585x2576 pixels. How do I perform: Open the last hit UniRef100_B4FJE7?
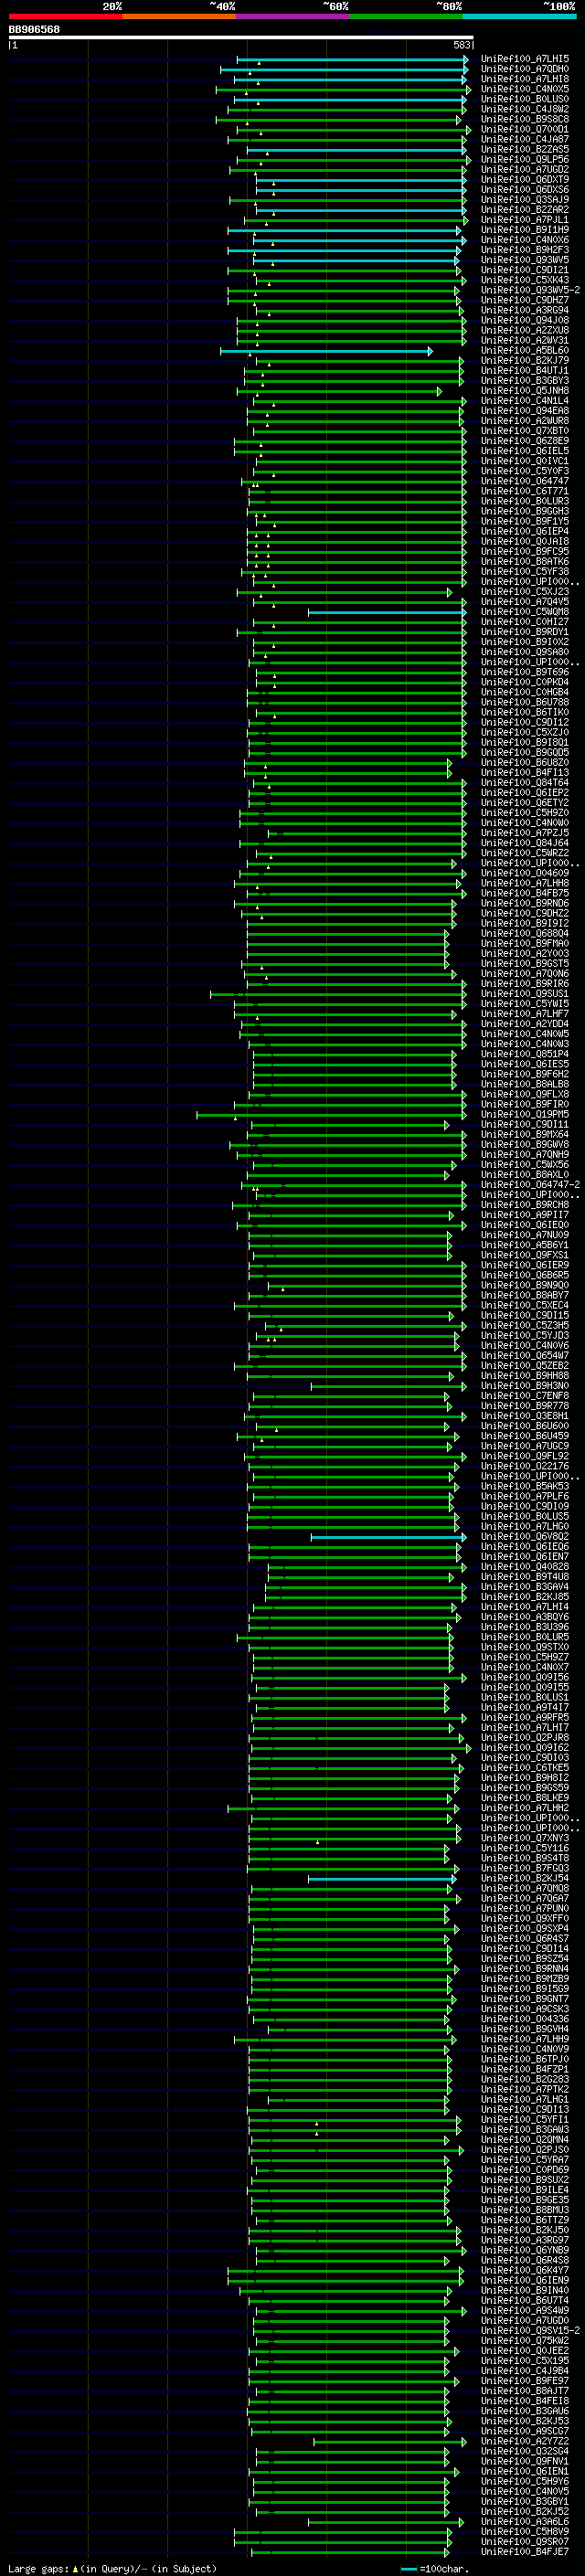point(525,2551)
